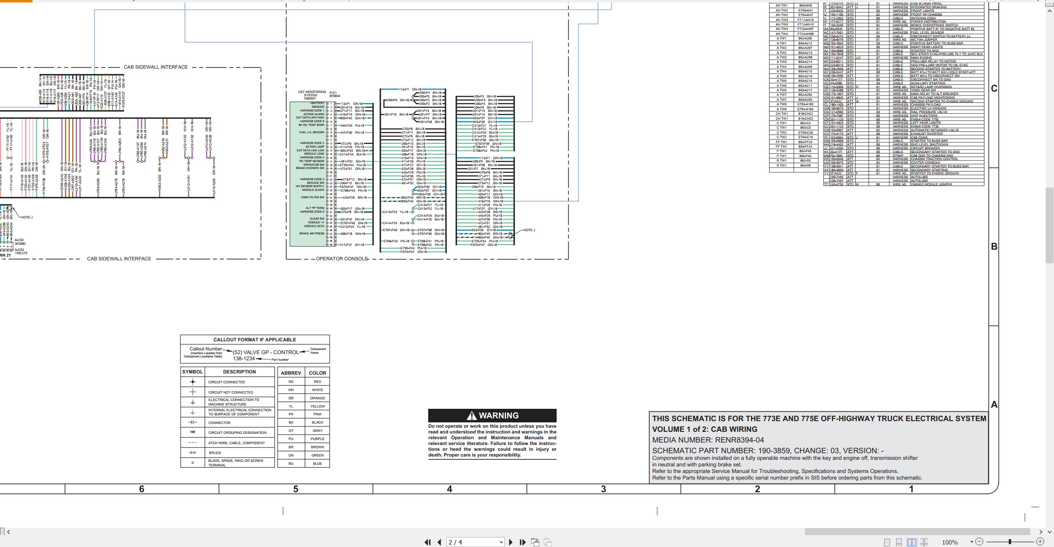Click the horizontal scrollbar thumb
The width and height of the screenshot is (1054, 547).
tap(917, 532)
